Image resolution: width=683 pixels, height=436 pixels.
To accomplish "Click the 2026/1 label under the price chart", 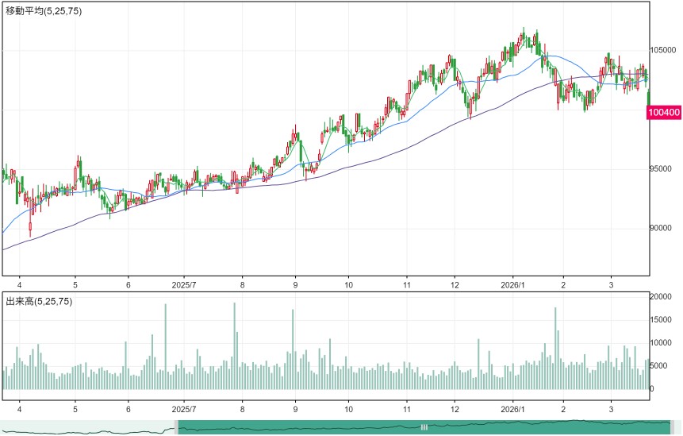I will pos(512,284).
